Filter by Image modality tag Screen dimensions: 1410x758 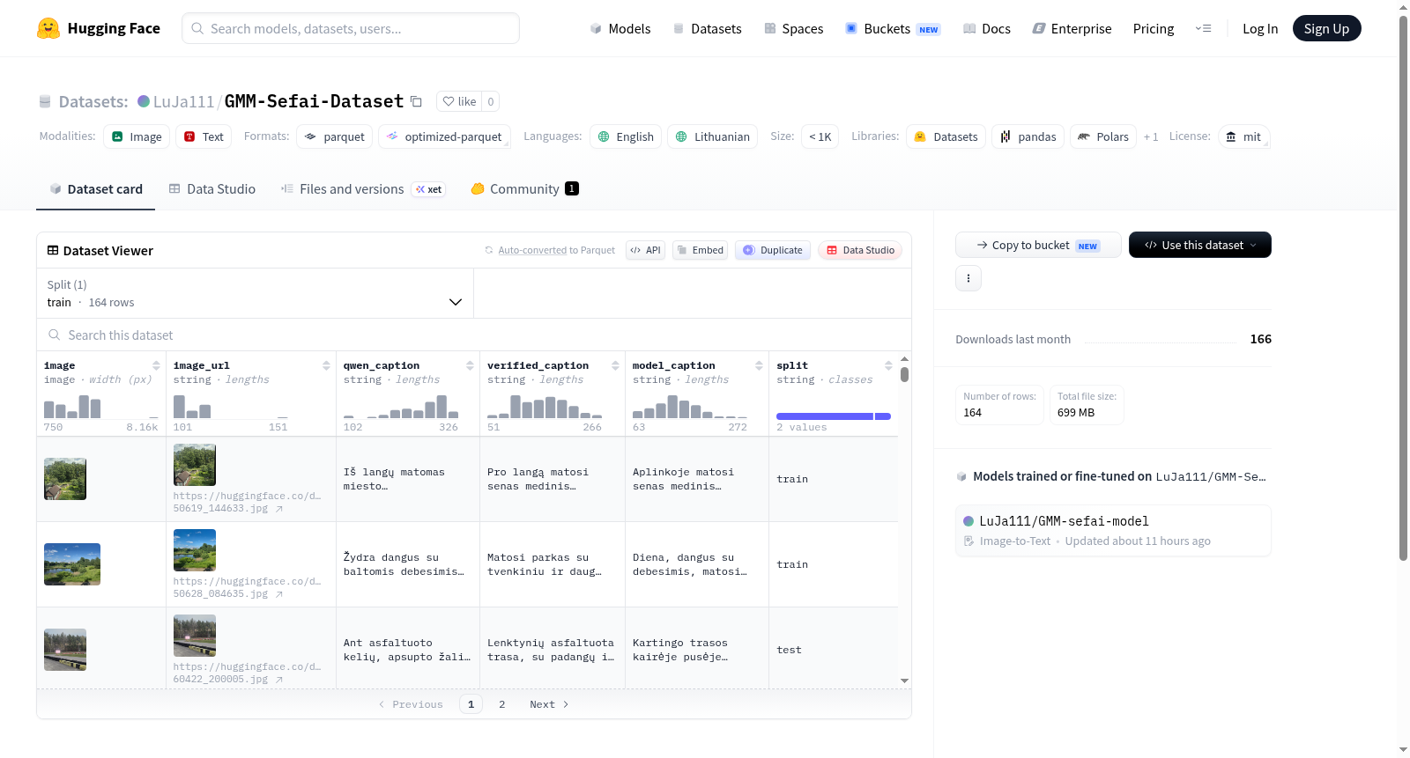137,136
